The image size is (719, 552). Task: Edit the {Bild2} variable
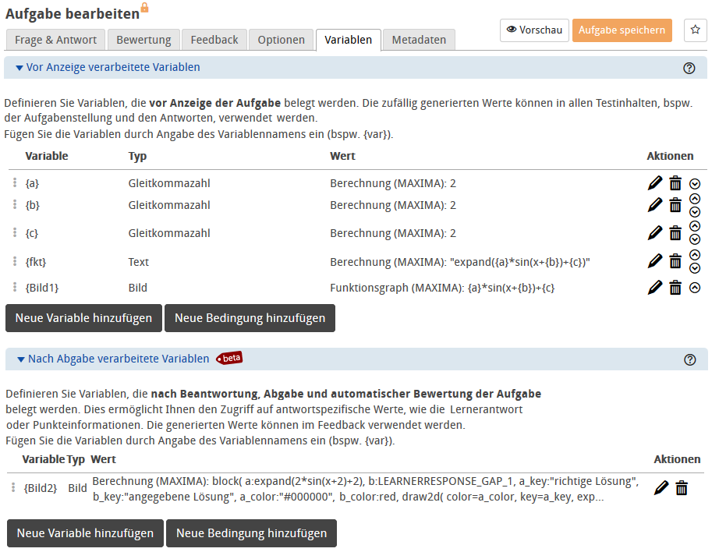[x=661, y=488]
